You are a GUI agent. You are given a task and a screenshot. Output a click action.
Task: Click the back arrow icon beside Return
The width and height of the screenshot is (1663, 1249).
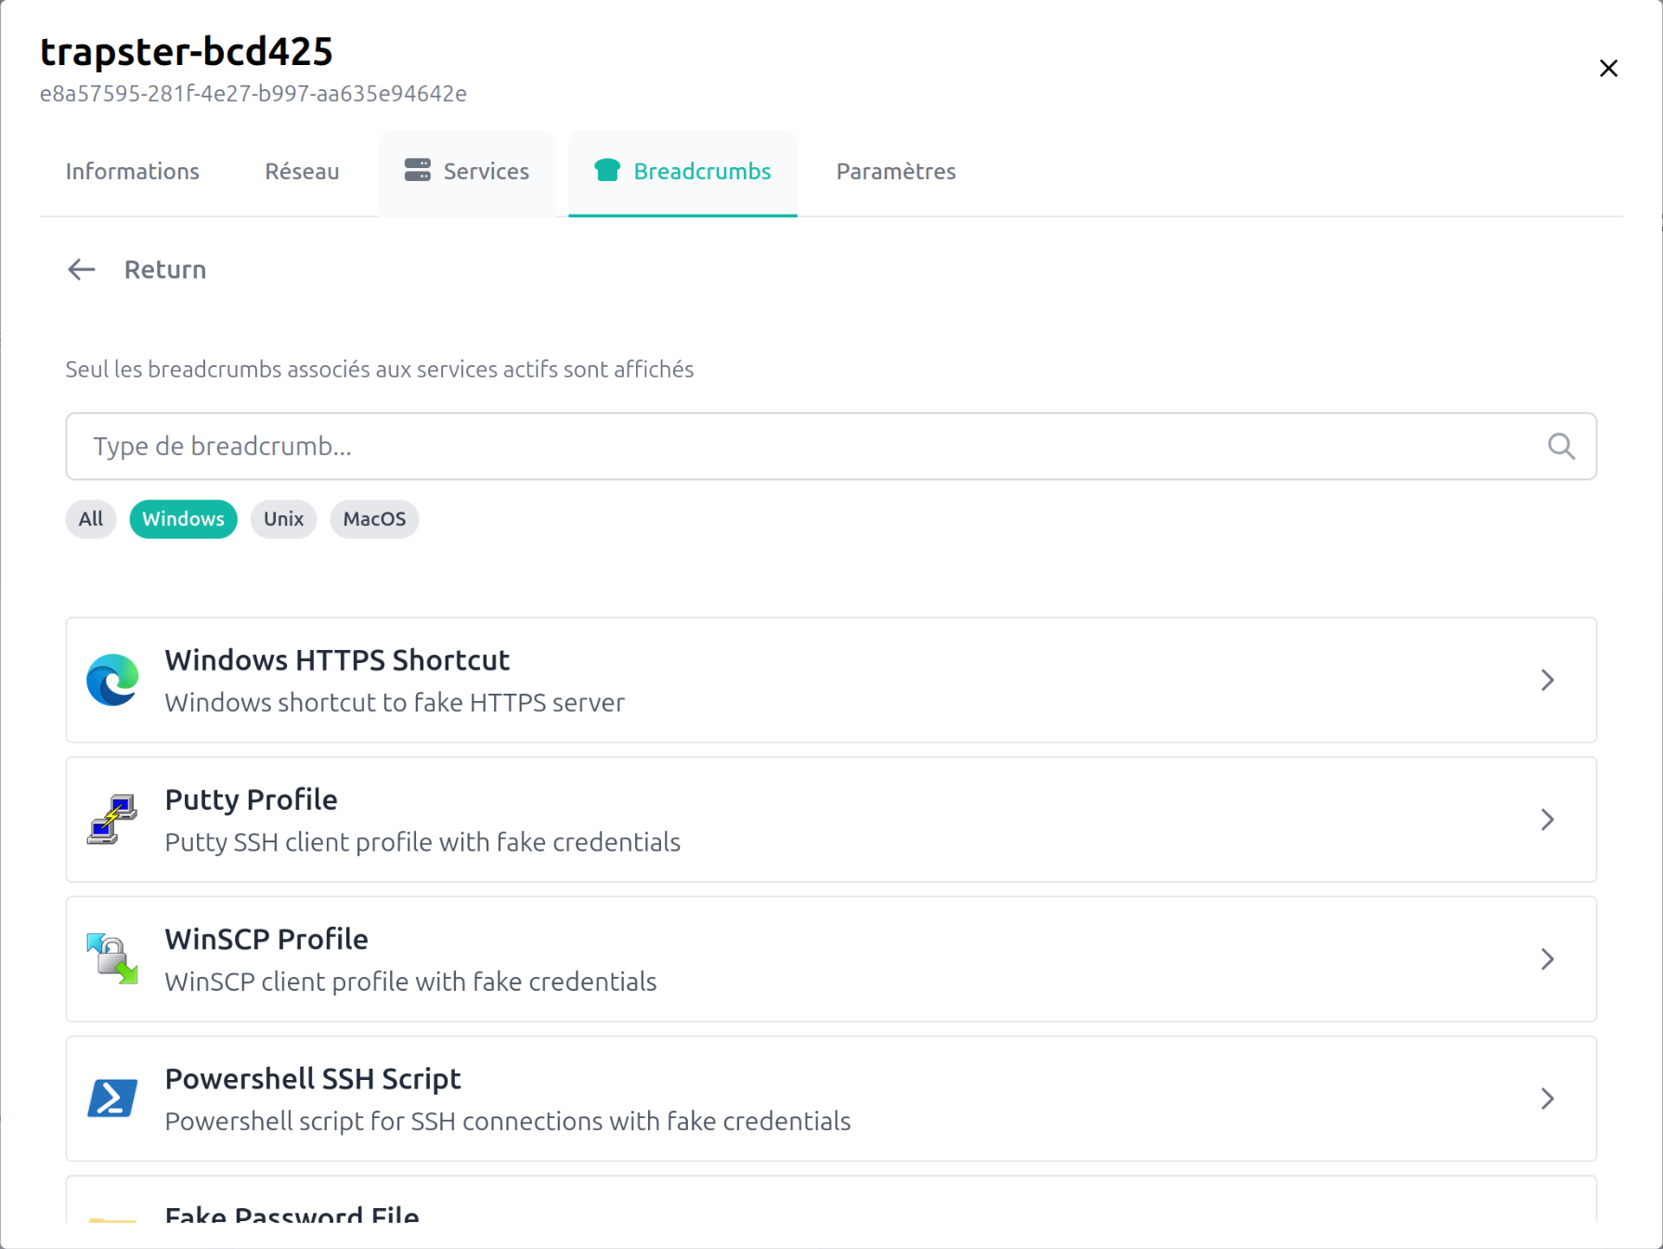point(82,269)
